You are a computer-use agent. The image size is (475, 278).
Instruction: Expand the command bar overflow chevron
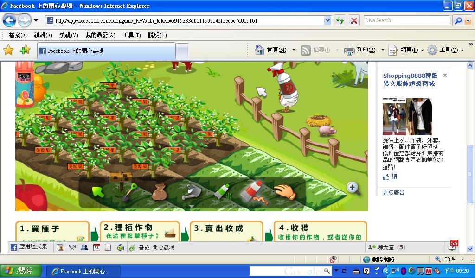[x=471, y=44]
